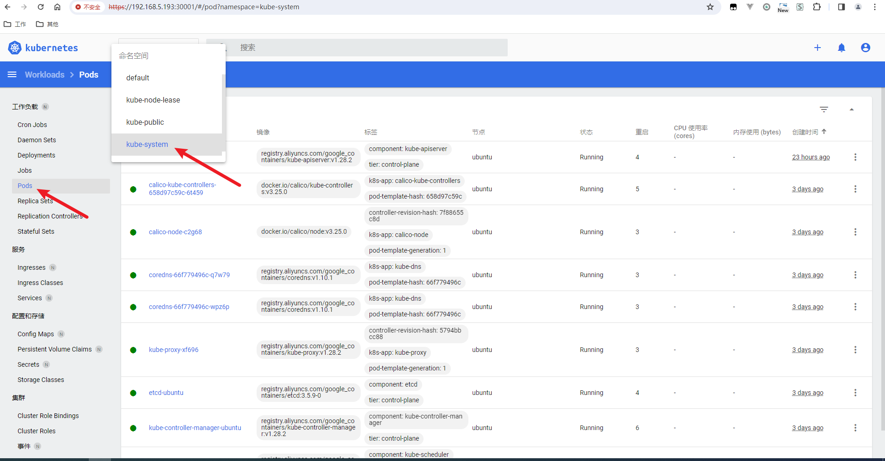Click the plus create resource icon
The height and width of the screenshot is (461, 885).
click(817, 48)
